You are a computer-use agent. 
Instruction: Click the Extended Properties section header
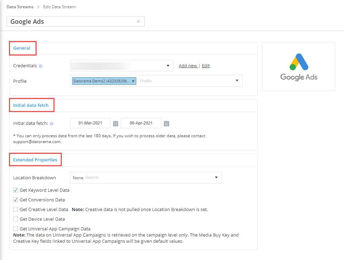click(35, 160)
